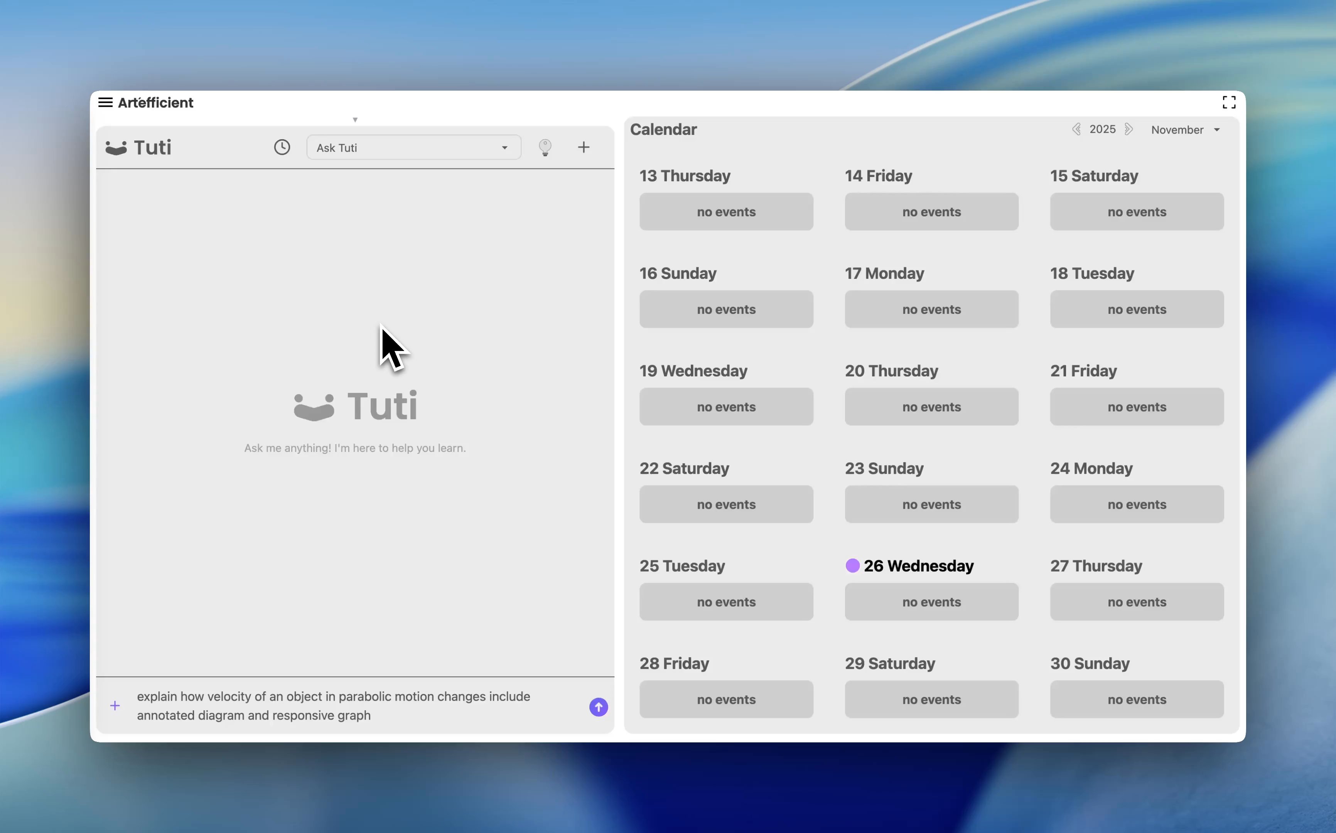Open no events box under 26 Wednesday
The image size is (1336, 833).
[931, 602]
